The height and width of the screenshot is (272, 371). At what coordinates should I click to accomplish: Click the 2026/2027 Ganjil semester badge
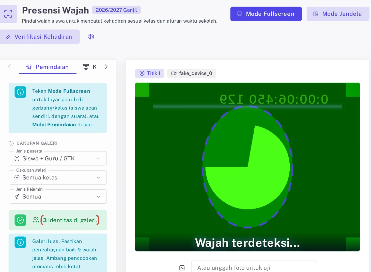coord(116,10)
